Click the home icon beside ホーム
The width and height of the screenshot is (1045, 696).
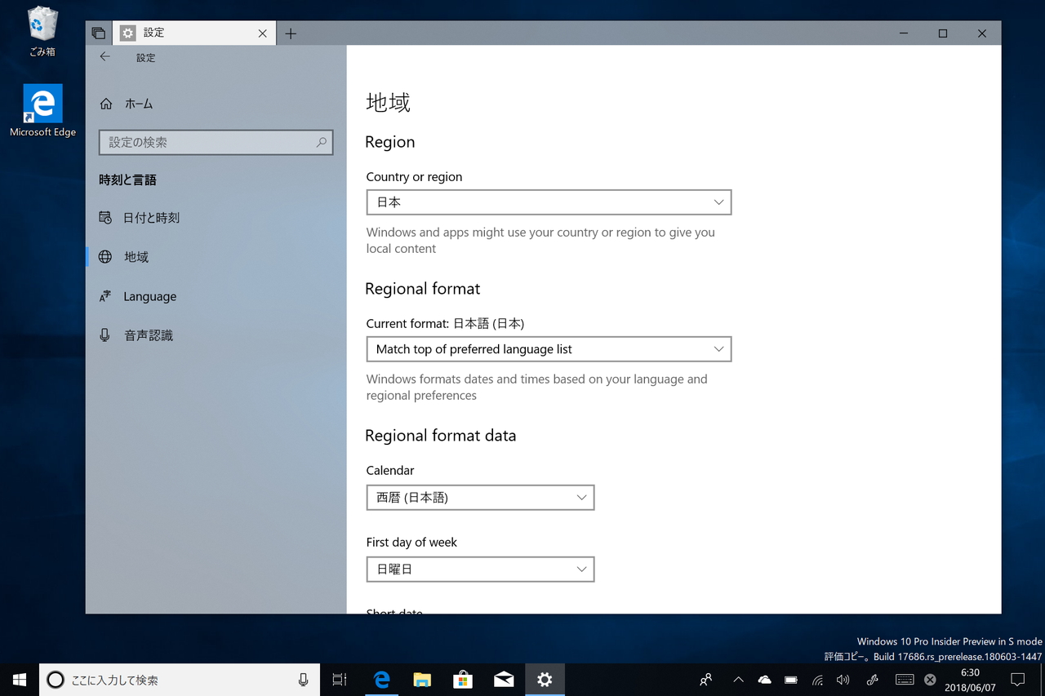(105, 104)
